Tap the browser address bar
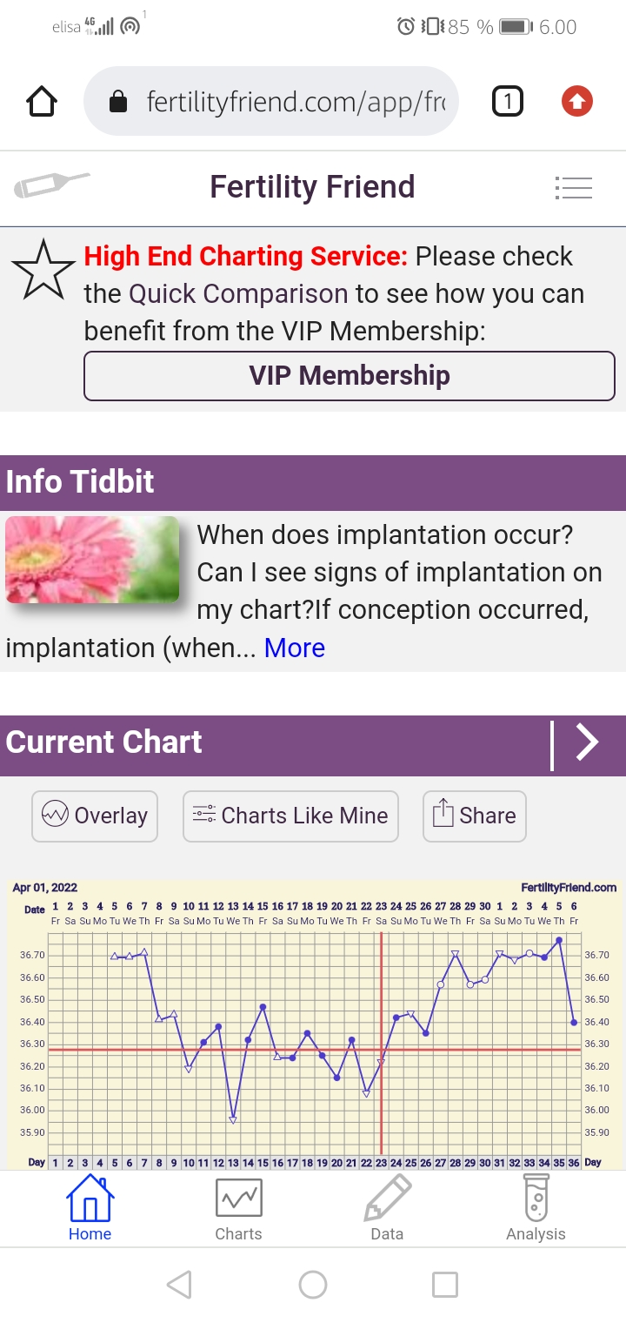Screen dimensions: 626x1323 point(278,103)
